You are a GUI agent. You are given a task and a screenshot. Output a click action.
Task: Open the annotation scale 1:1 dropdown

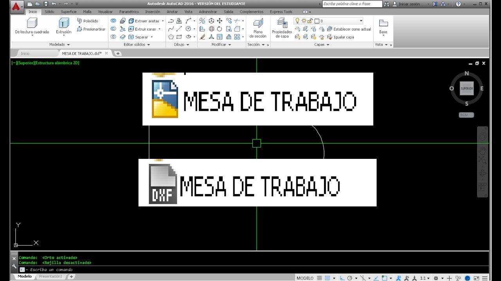425,278
